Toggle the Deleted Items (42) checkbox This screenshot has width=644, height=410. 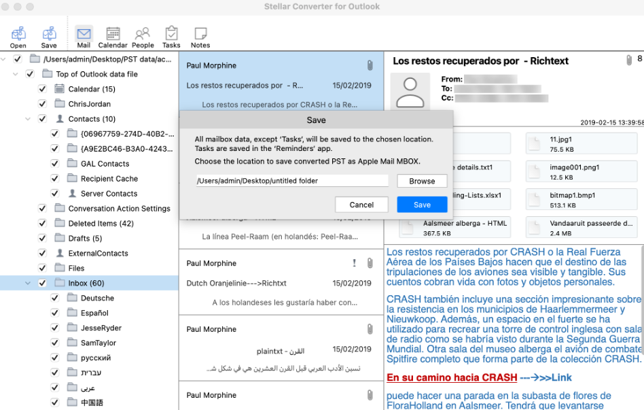click(42, 223)
